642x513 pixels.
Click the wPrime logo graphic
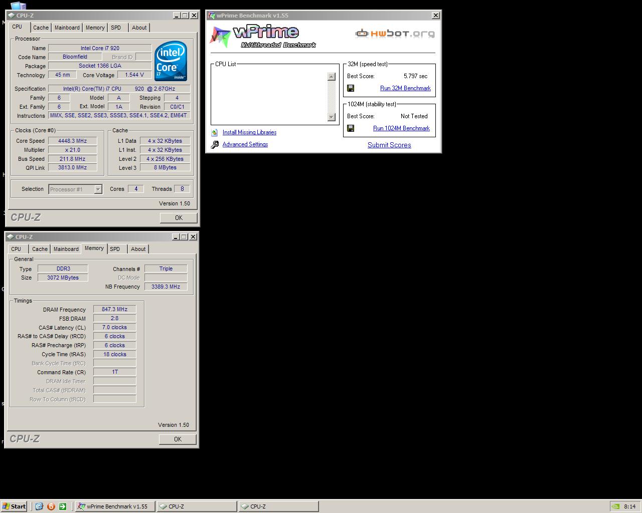pos(263,36)
